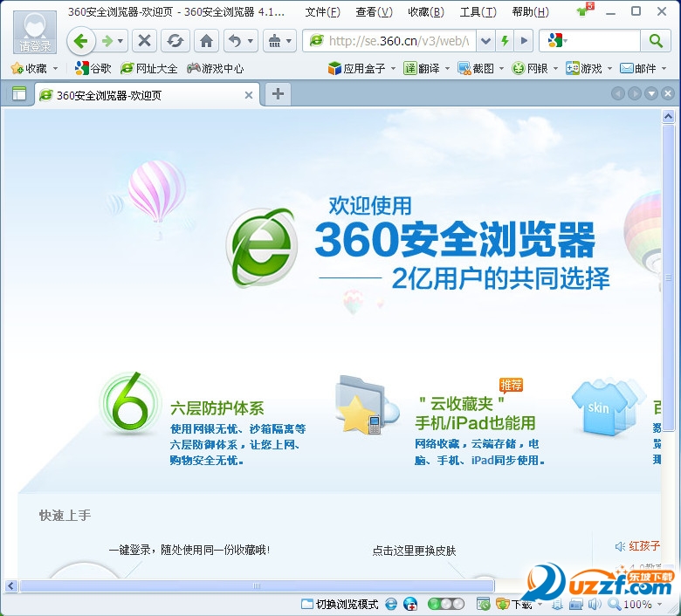Image resolution: width=681 pixels, height=616 pixels.
Task: Open the 下载 download manager
Action: 514,604
